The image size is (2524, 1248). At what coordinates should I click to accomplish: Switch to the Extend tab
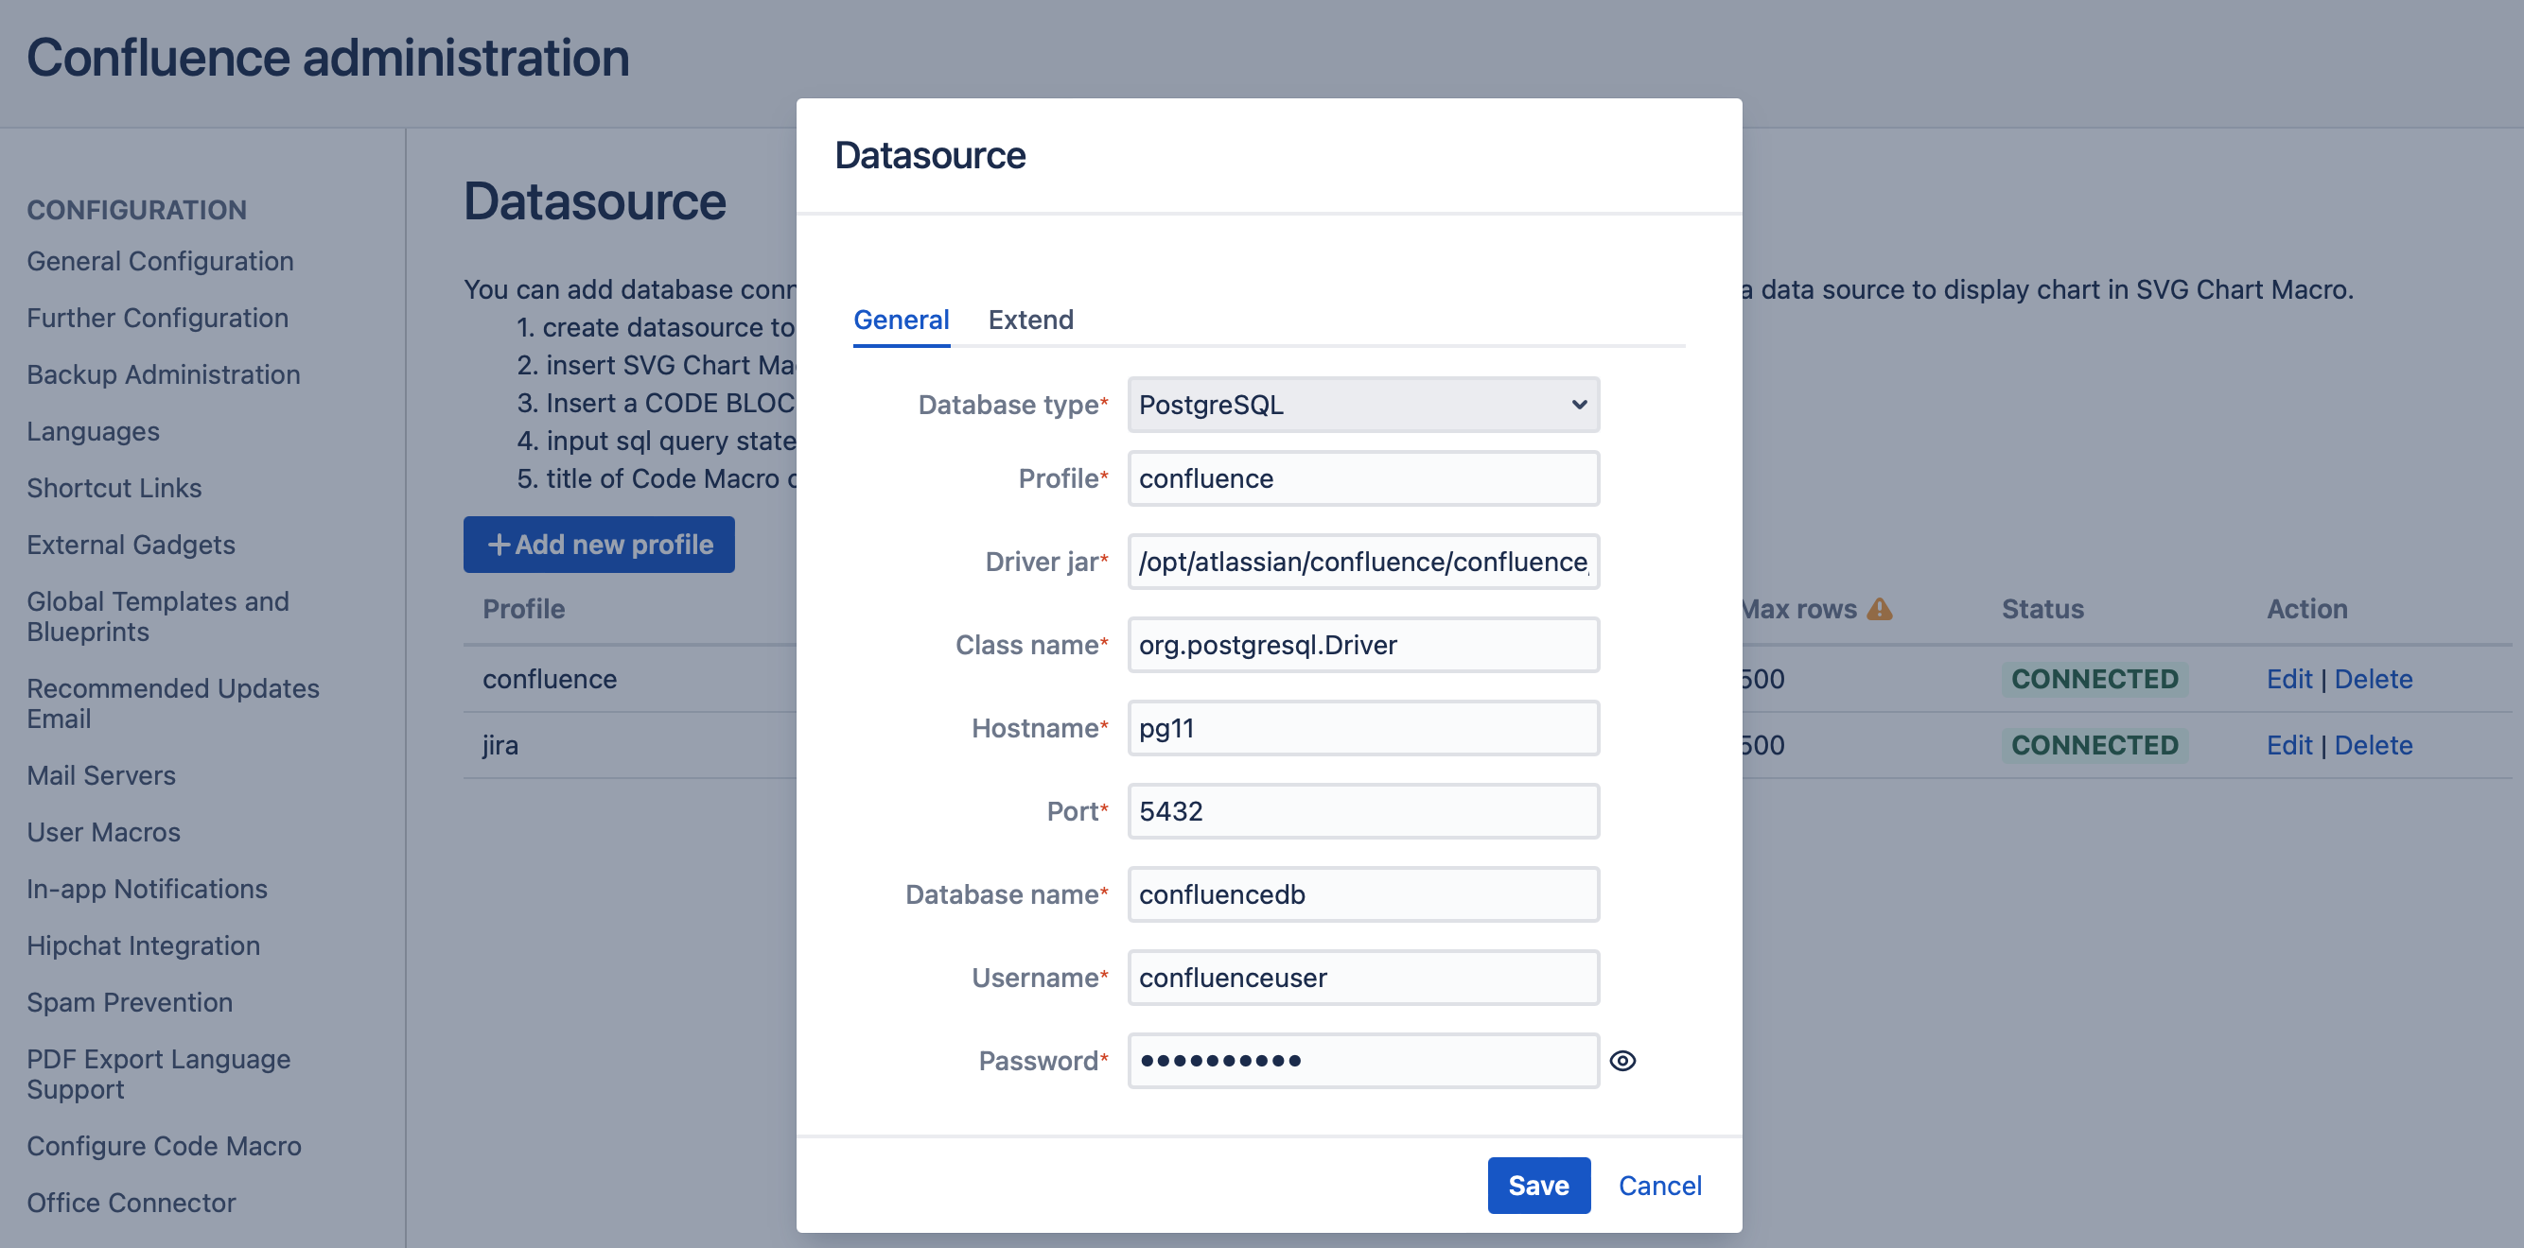(x=1030, y=320)
